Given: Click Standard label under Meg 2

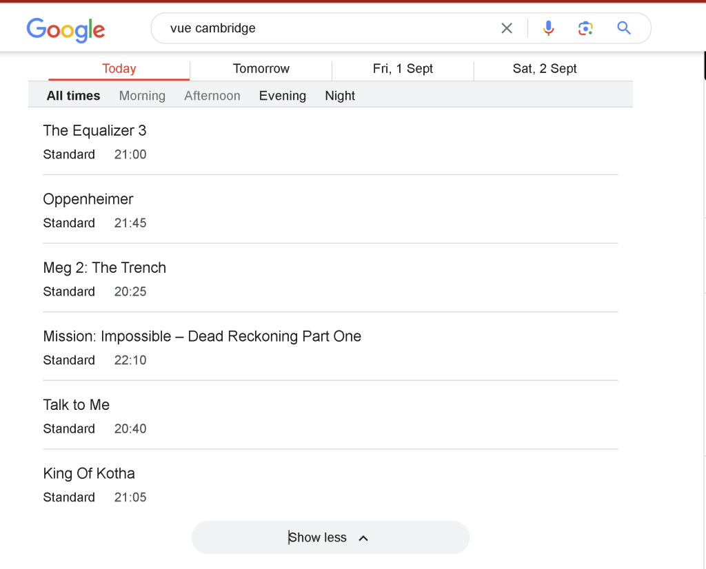Looking at the screenshot, I should tap(69, 291).
